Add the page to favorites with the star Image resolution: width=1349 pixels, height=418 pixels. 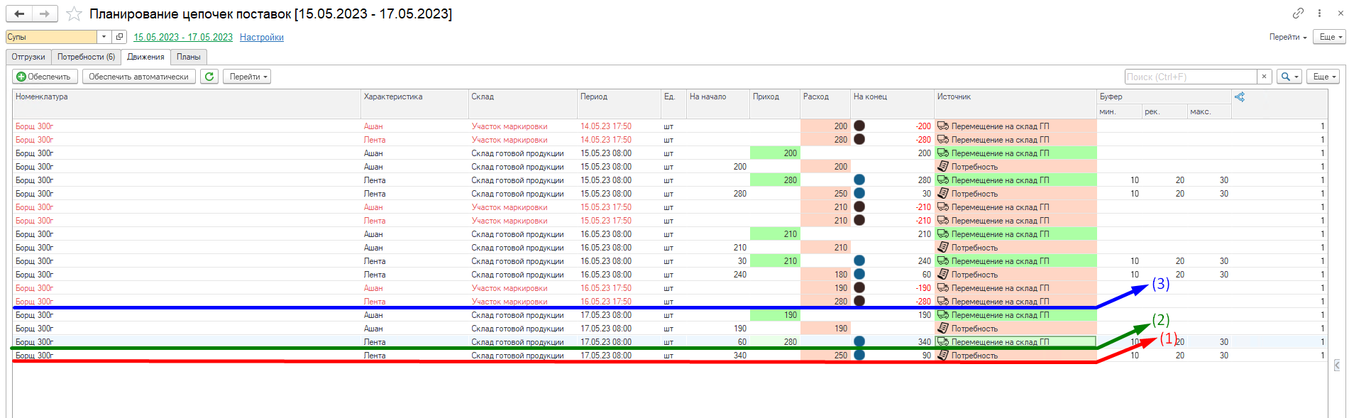[x=74, y=14]
